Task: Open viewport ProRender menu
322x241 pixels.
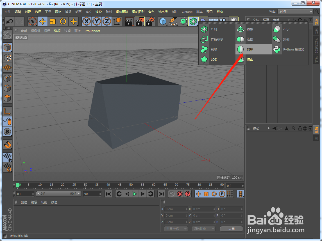Action: (x=92, y=31)
